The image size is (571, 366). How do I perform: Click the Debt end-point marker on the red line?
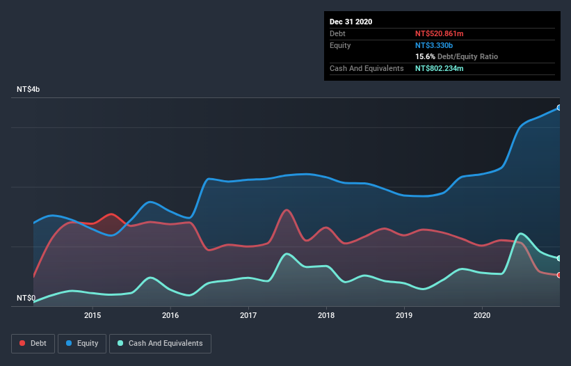tap(559, 275)
